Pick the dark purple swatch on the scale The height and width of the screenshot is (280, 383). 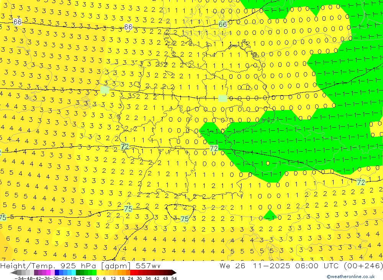click(x=36, y=273)
